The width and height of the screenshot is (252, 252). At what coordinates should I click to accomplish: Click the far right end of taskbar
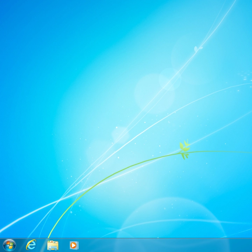click(248, 245)
